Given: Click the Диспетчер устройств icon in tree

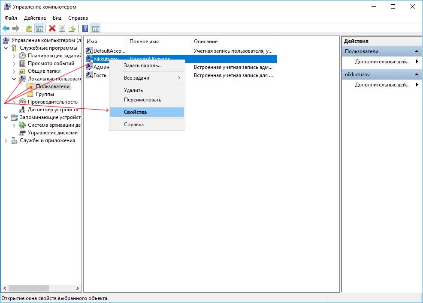Looking at the screenshot, I should pyautogui.click(x=22, y=110).
